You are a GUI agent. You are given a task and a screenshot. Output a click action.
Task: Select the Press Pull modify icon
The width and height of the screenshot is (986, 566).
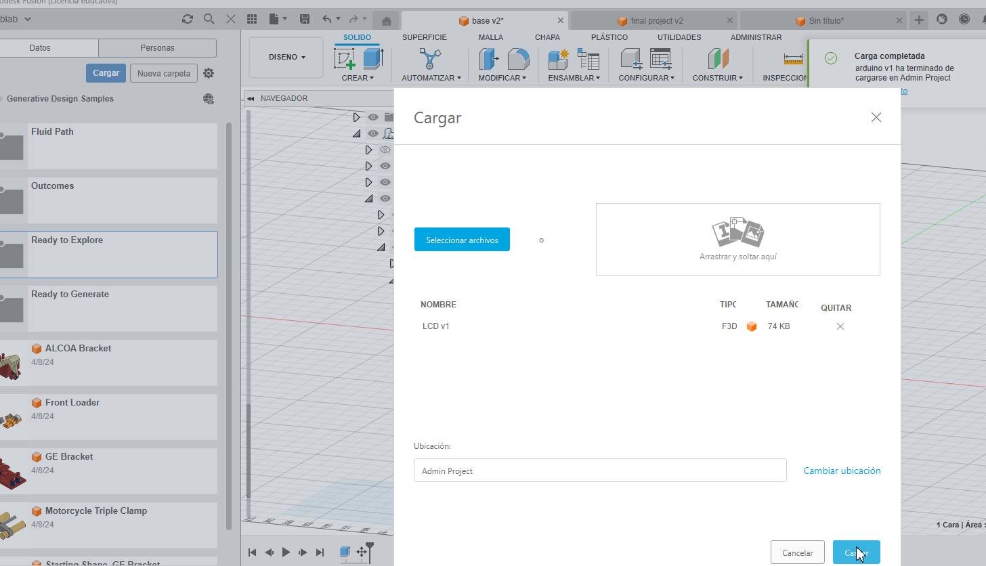point(489,59)
